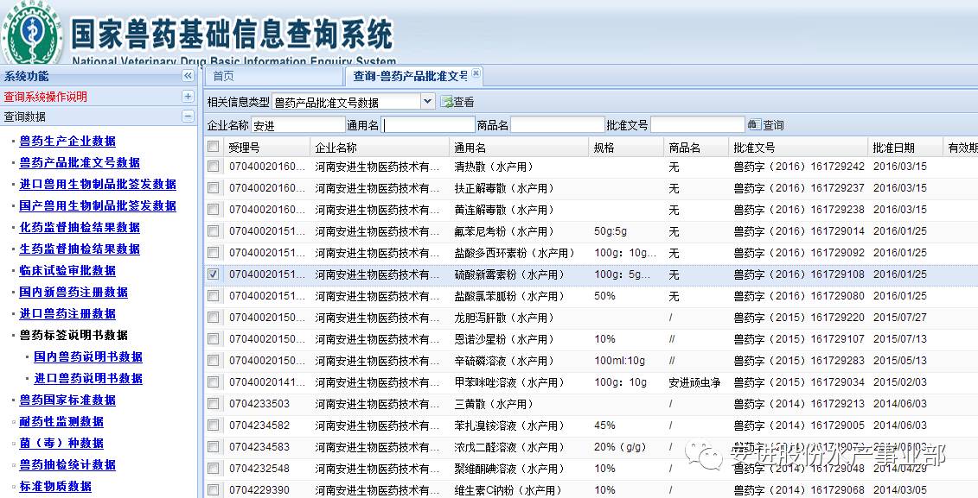Screen dimensions: 978x498
Task: Open 兽药产品批准文号数据 link
Action: point(80,162)
